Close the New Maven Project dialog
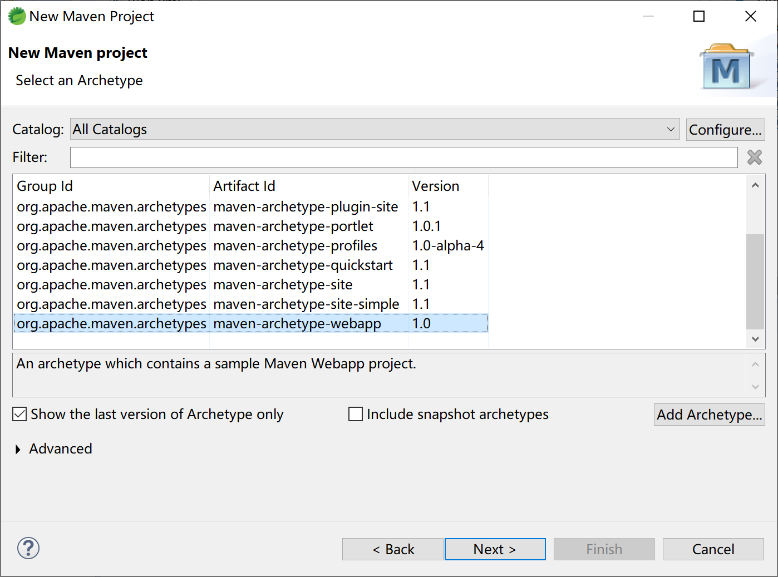Viewport: 778px width, 577px height. tap(750, 17)
